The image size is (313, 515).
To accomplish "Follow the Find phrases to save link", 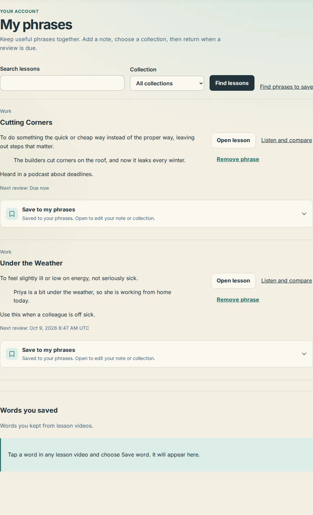I will click(286, 87).
